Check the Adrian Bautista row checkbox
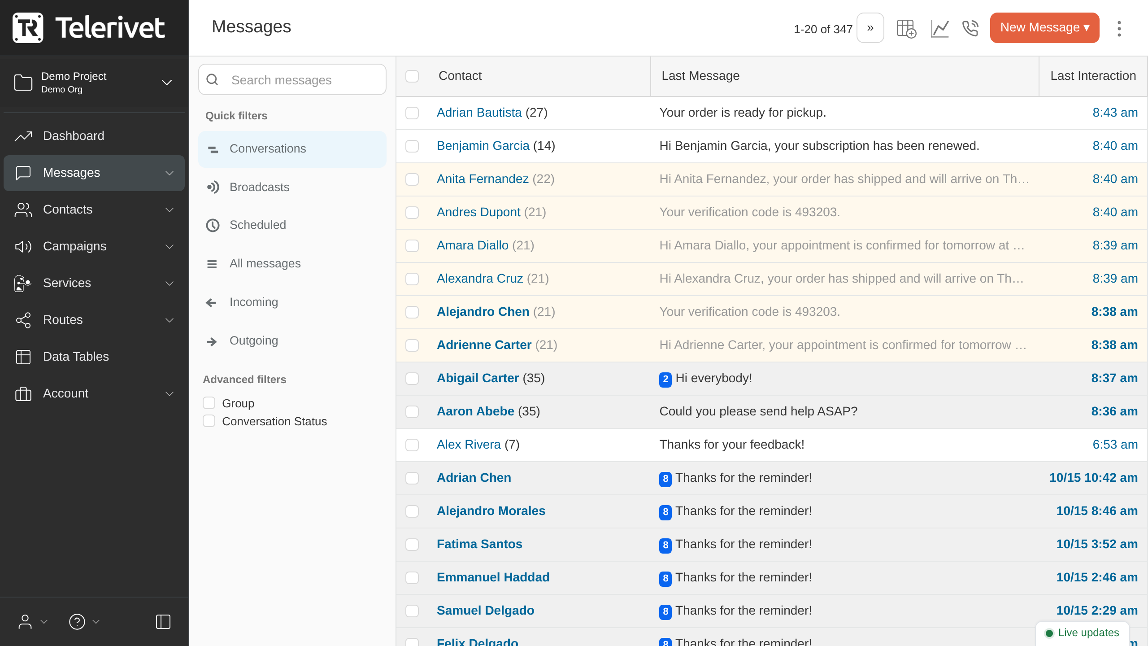Viewport: 1148px width, 646px height. click(x=412, y=113)
